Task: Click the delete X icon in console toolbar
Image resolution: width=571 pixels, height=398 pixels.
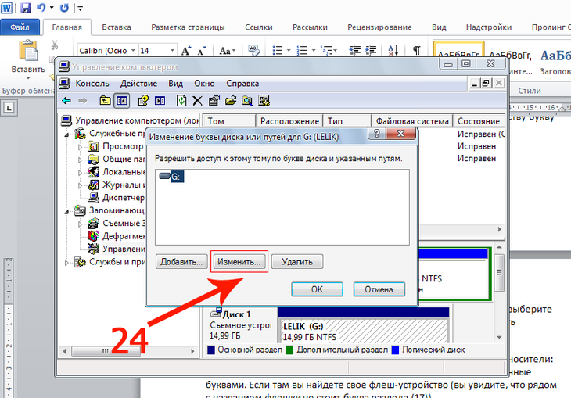Action: click(x=198, y=101)
